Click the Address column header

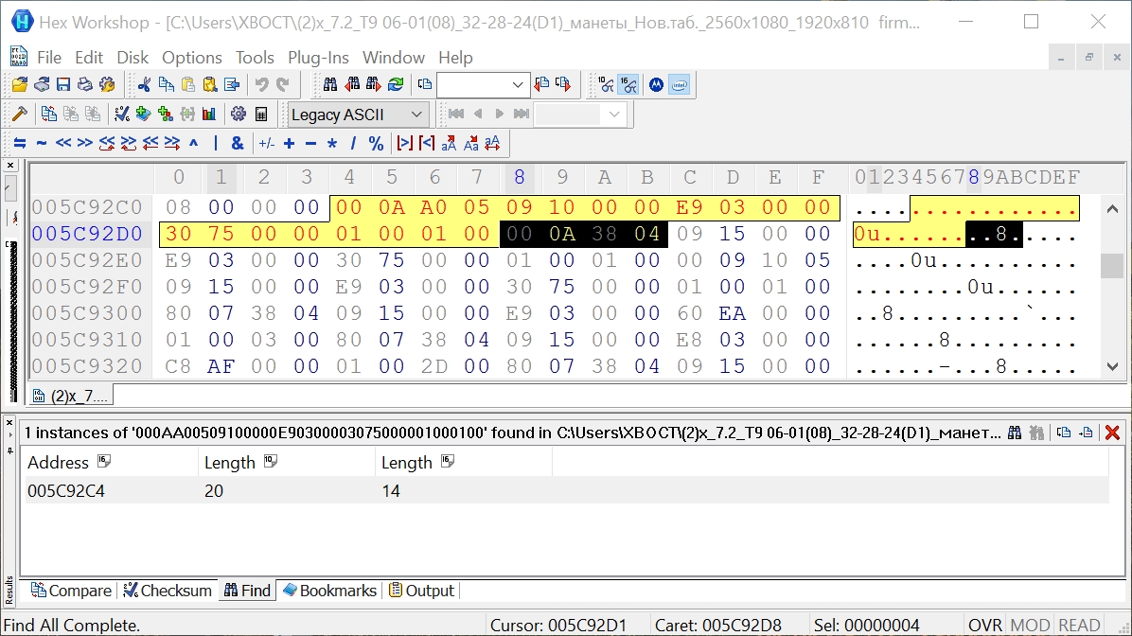pyautogui.click(x=59, y=463)
